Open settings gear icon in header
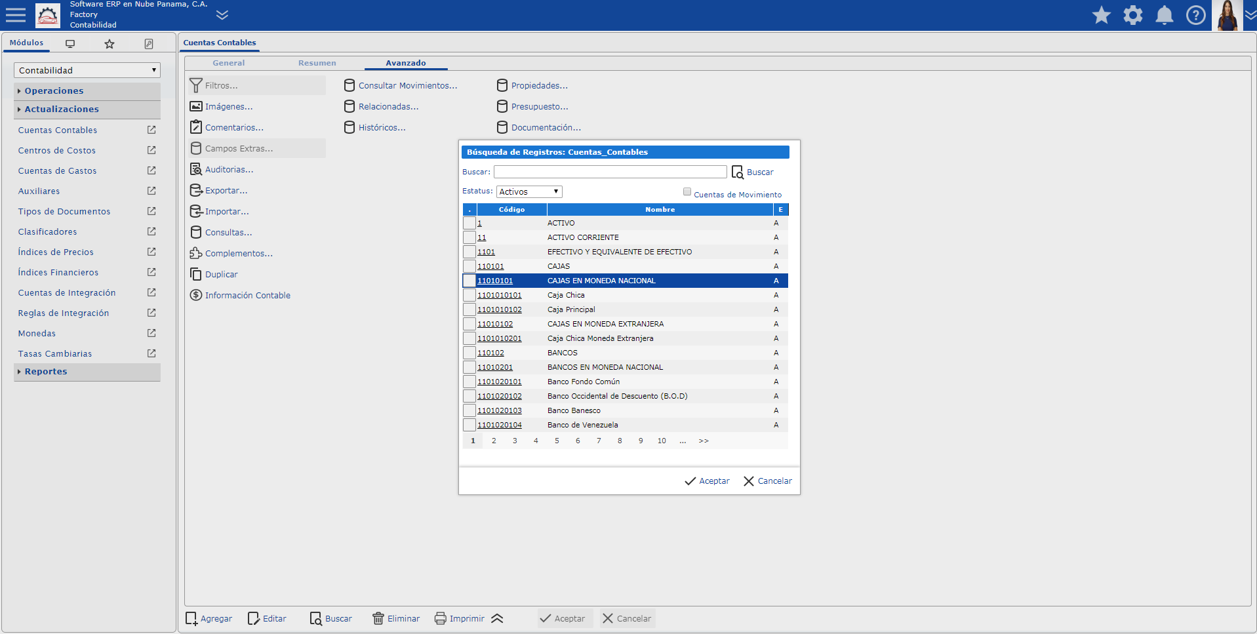Screen dimensions: 1257x634 tap(1132, 15)
